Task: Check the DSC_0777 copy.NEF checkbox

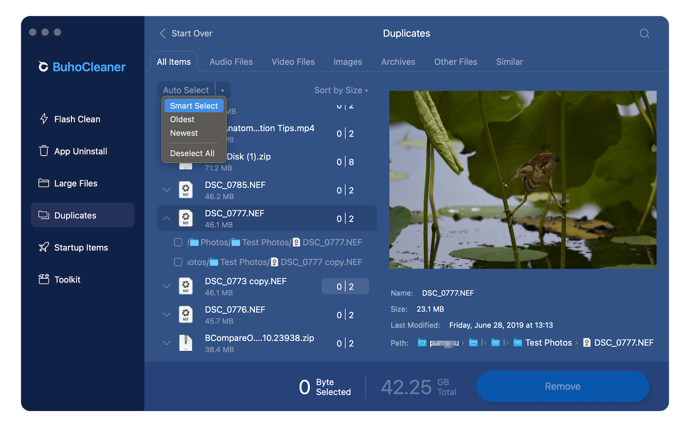Action: tap(178, 262)
